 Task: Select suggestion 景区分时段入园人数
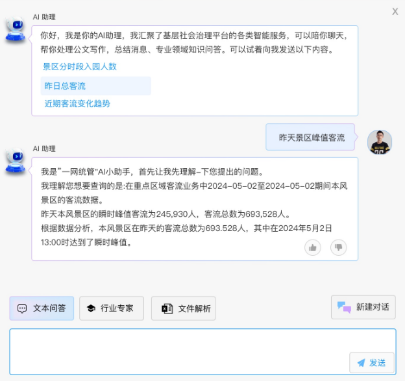pyautogui.click(x=80, y=67)
